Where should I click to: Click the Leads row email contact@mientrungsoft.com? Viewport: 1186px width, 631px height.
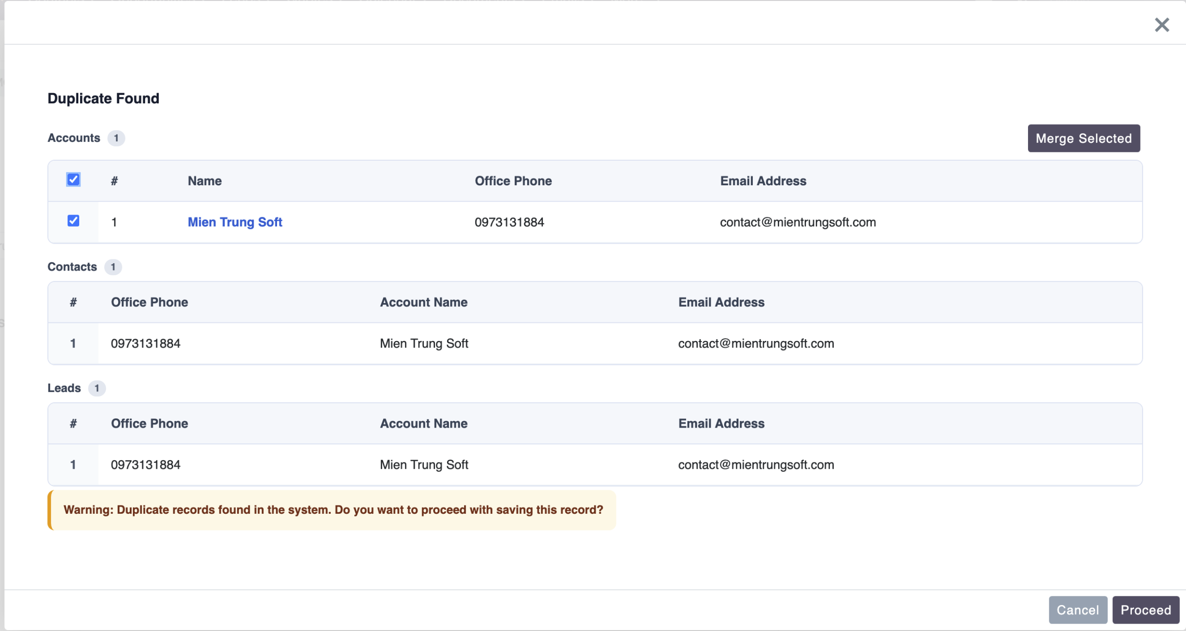tap(756, 465)
